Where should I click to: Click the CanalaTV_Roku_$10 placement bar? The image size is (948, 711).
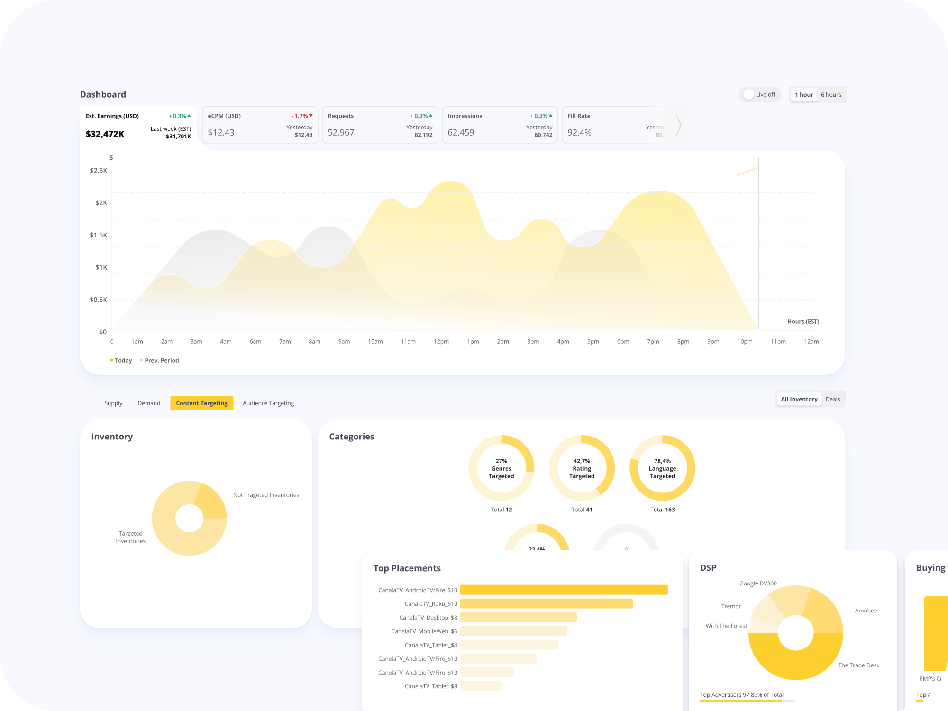(x=546, y=603)
